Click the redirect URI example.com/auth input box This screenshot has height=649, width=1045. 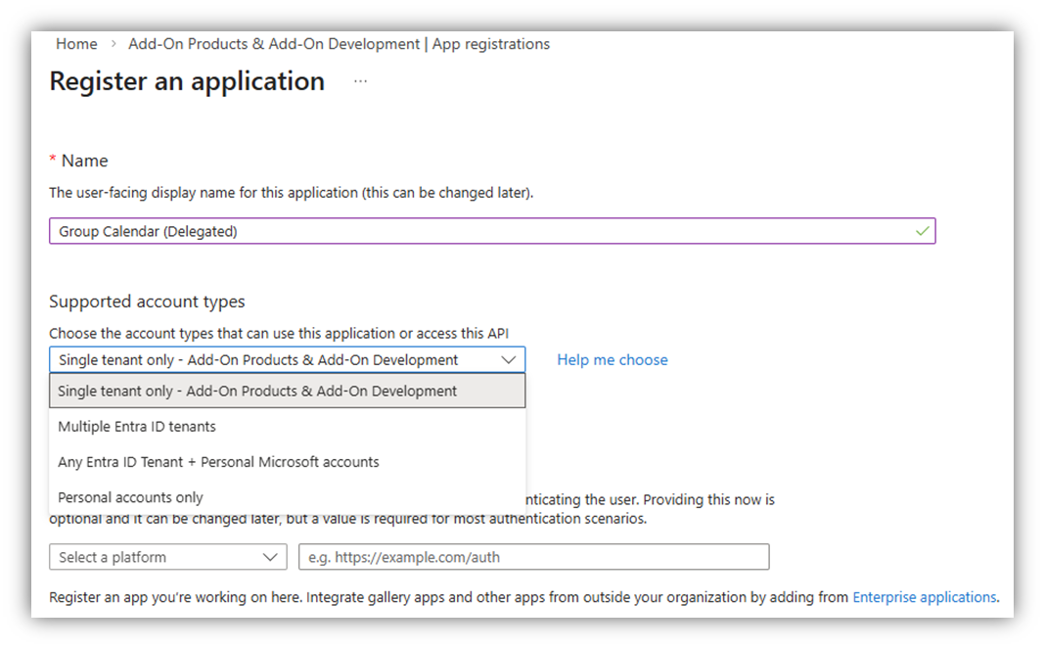[x=533, y=557]
